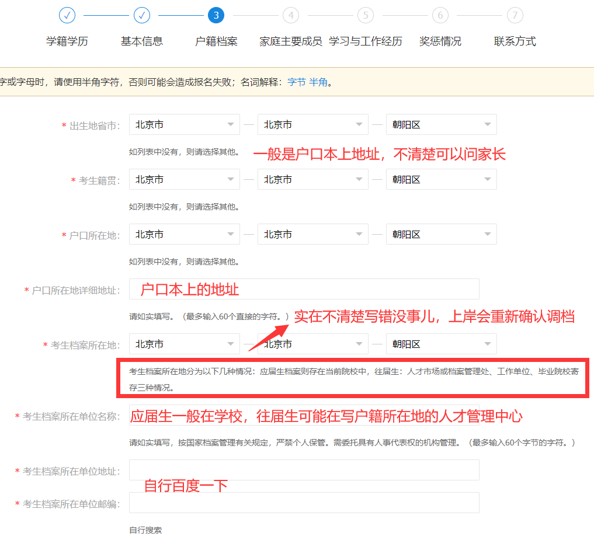The height and width of the screenshot is (547, 594).
Task: Open the middle city dropdown for 考生籍贯
Action: tap(312, 179)
